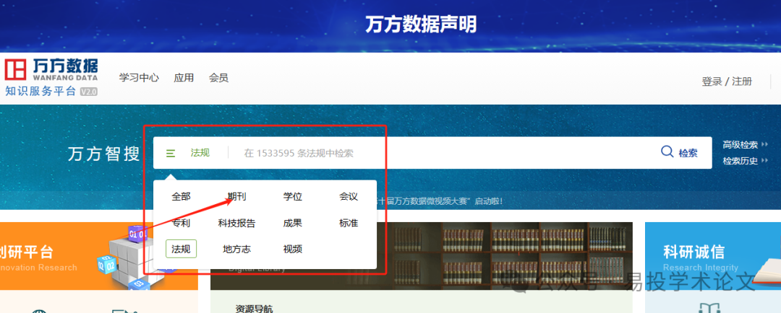The image size is (781, 313).
Task: Select the highlighted 法规 option
Action: (x=181, y=249)
